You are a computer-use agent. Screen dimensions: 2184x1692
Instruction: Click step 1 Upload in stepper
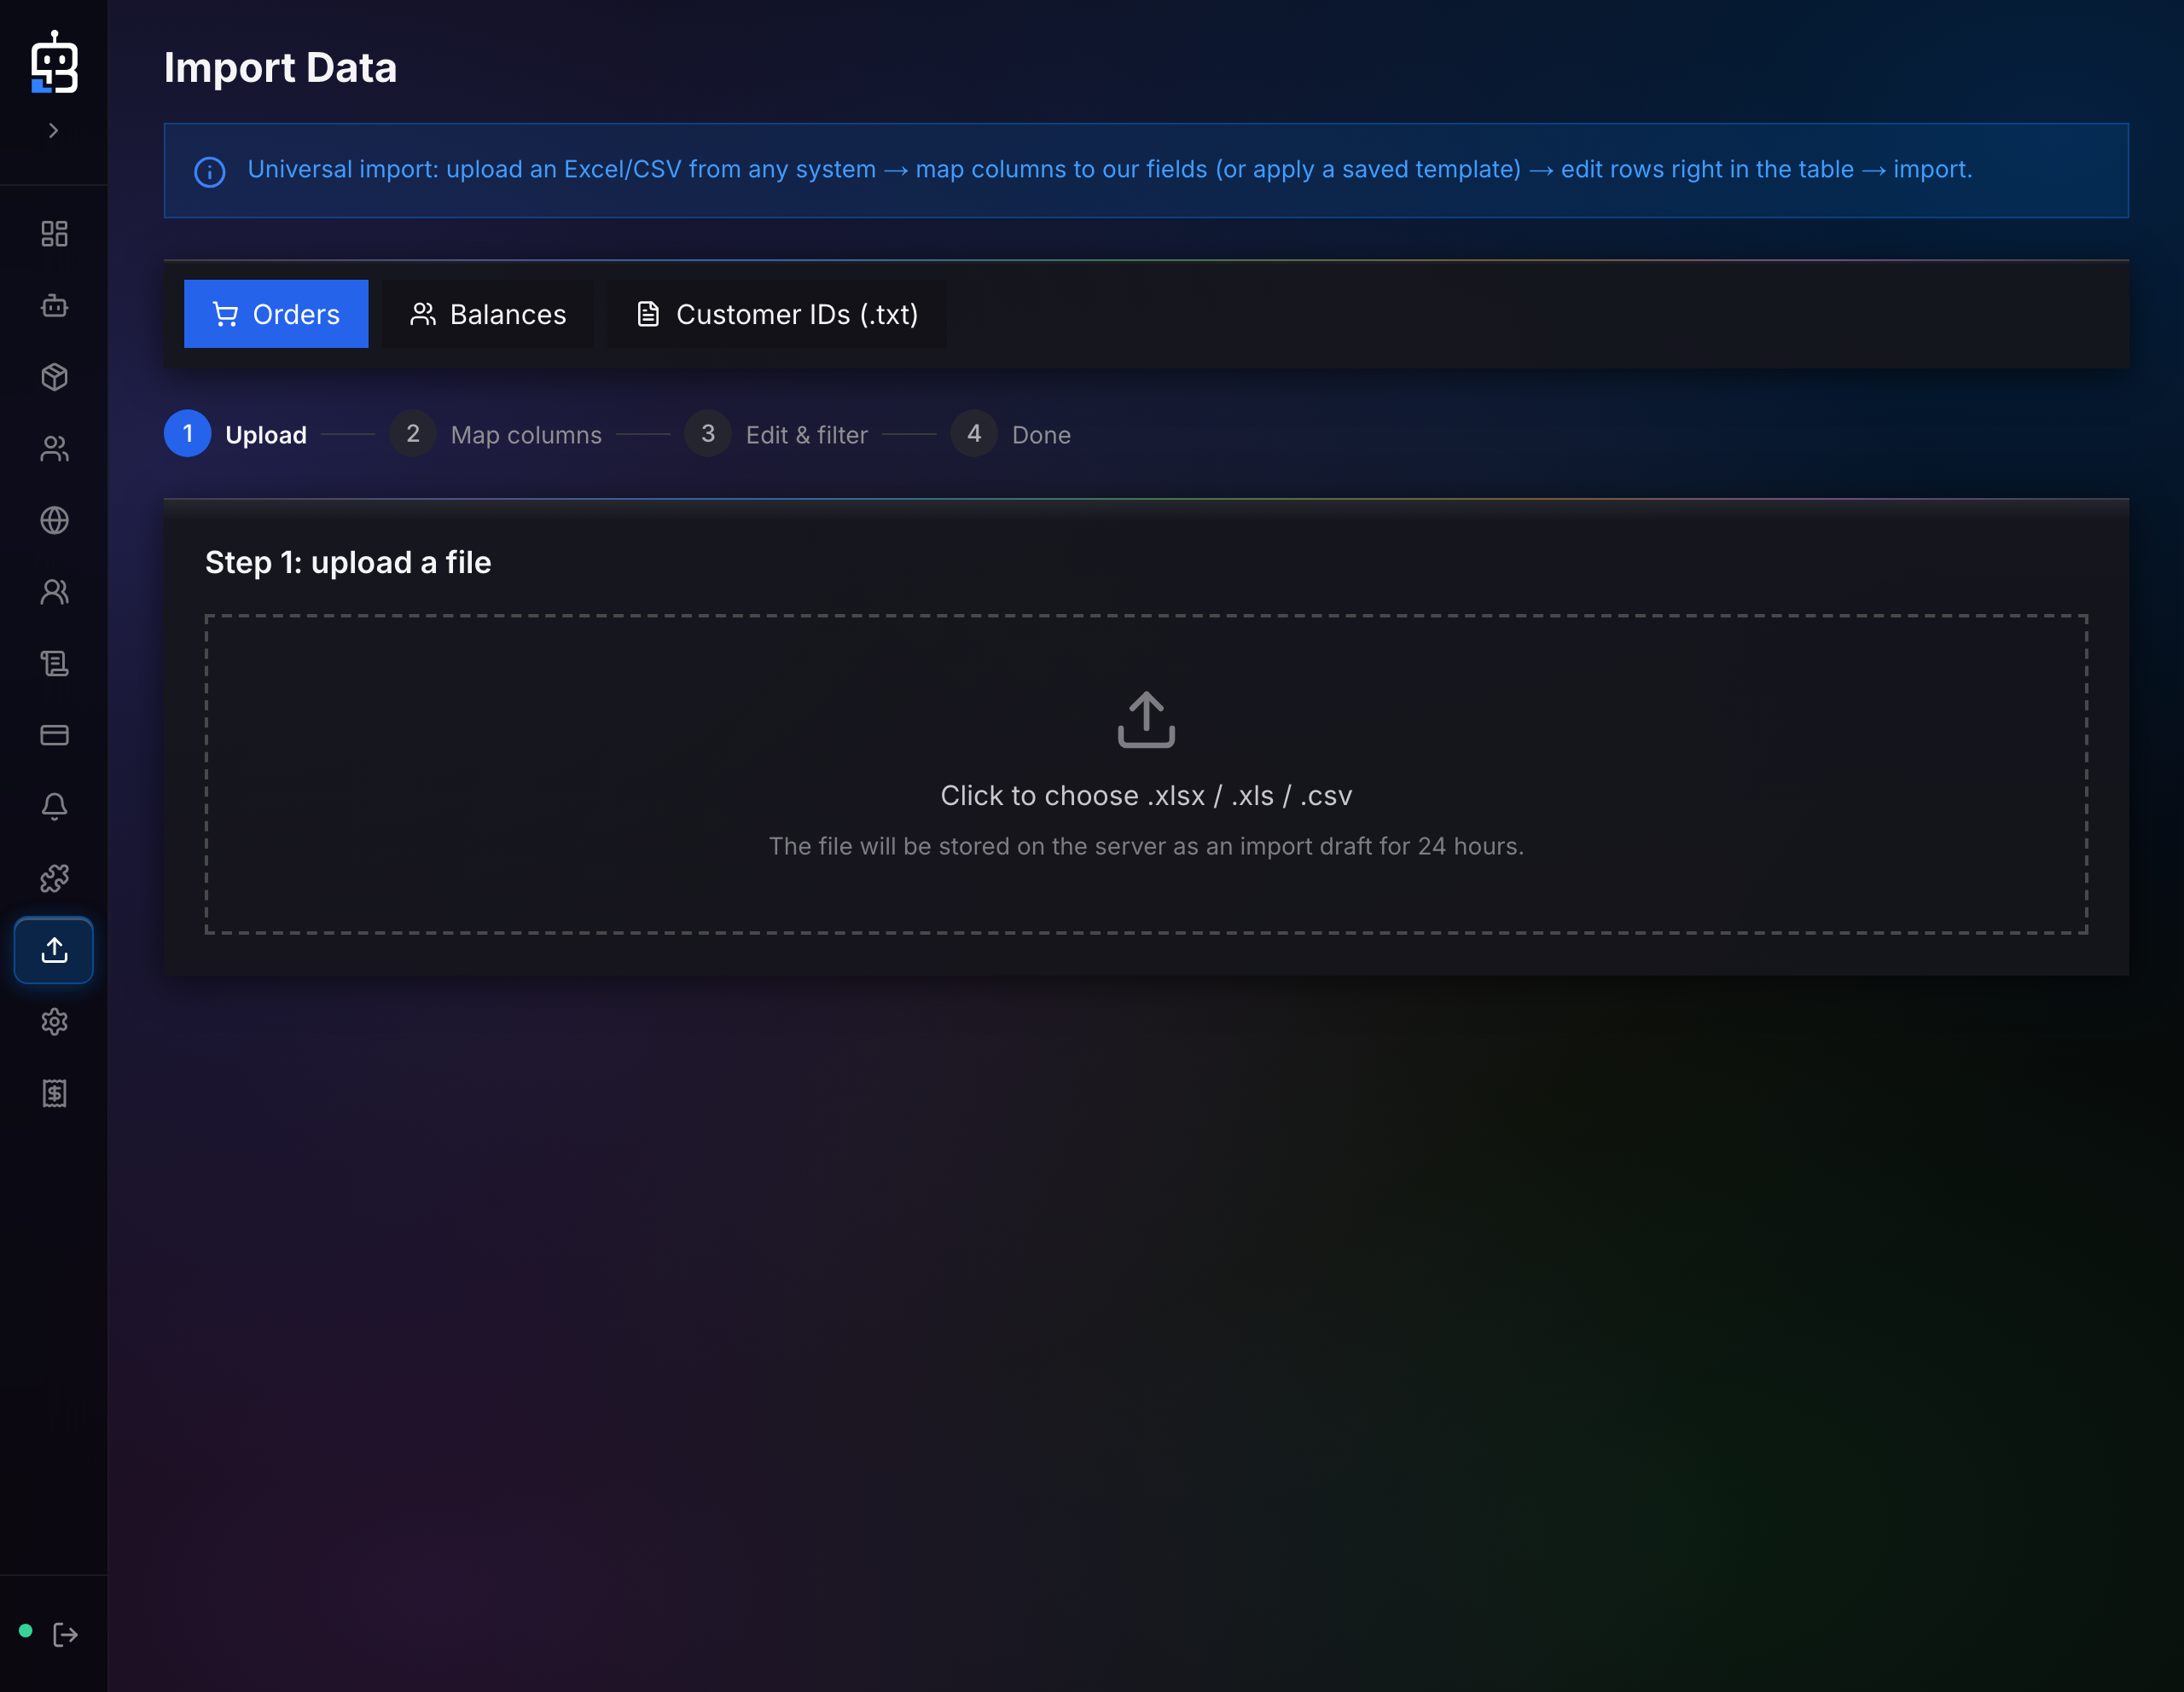click(x=236, y=434)
